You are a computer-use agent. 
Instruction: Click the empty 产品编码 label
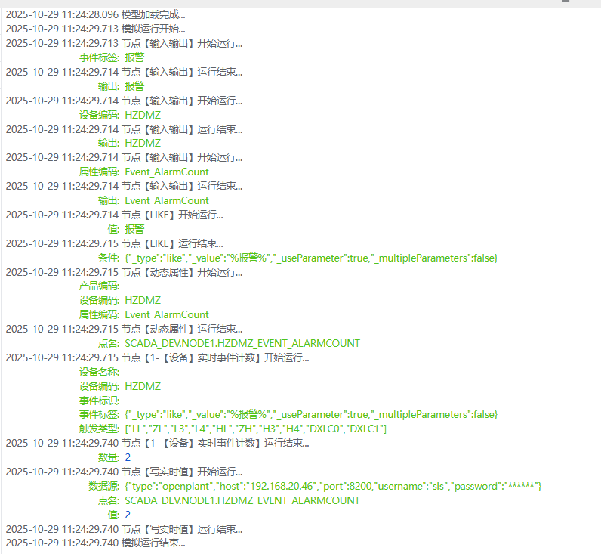pyautogui.click(x=99, y=286)
